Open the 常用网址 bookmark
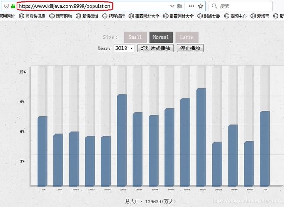284x207 pixels. (x=7, y=16)
